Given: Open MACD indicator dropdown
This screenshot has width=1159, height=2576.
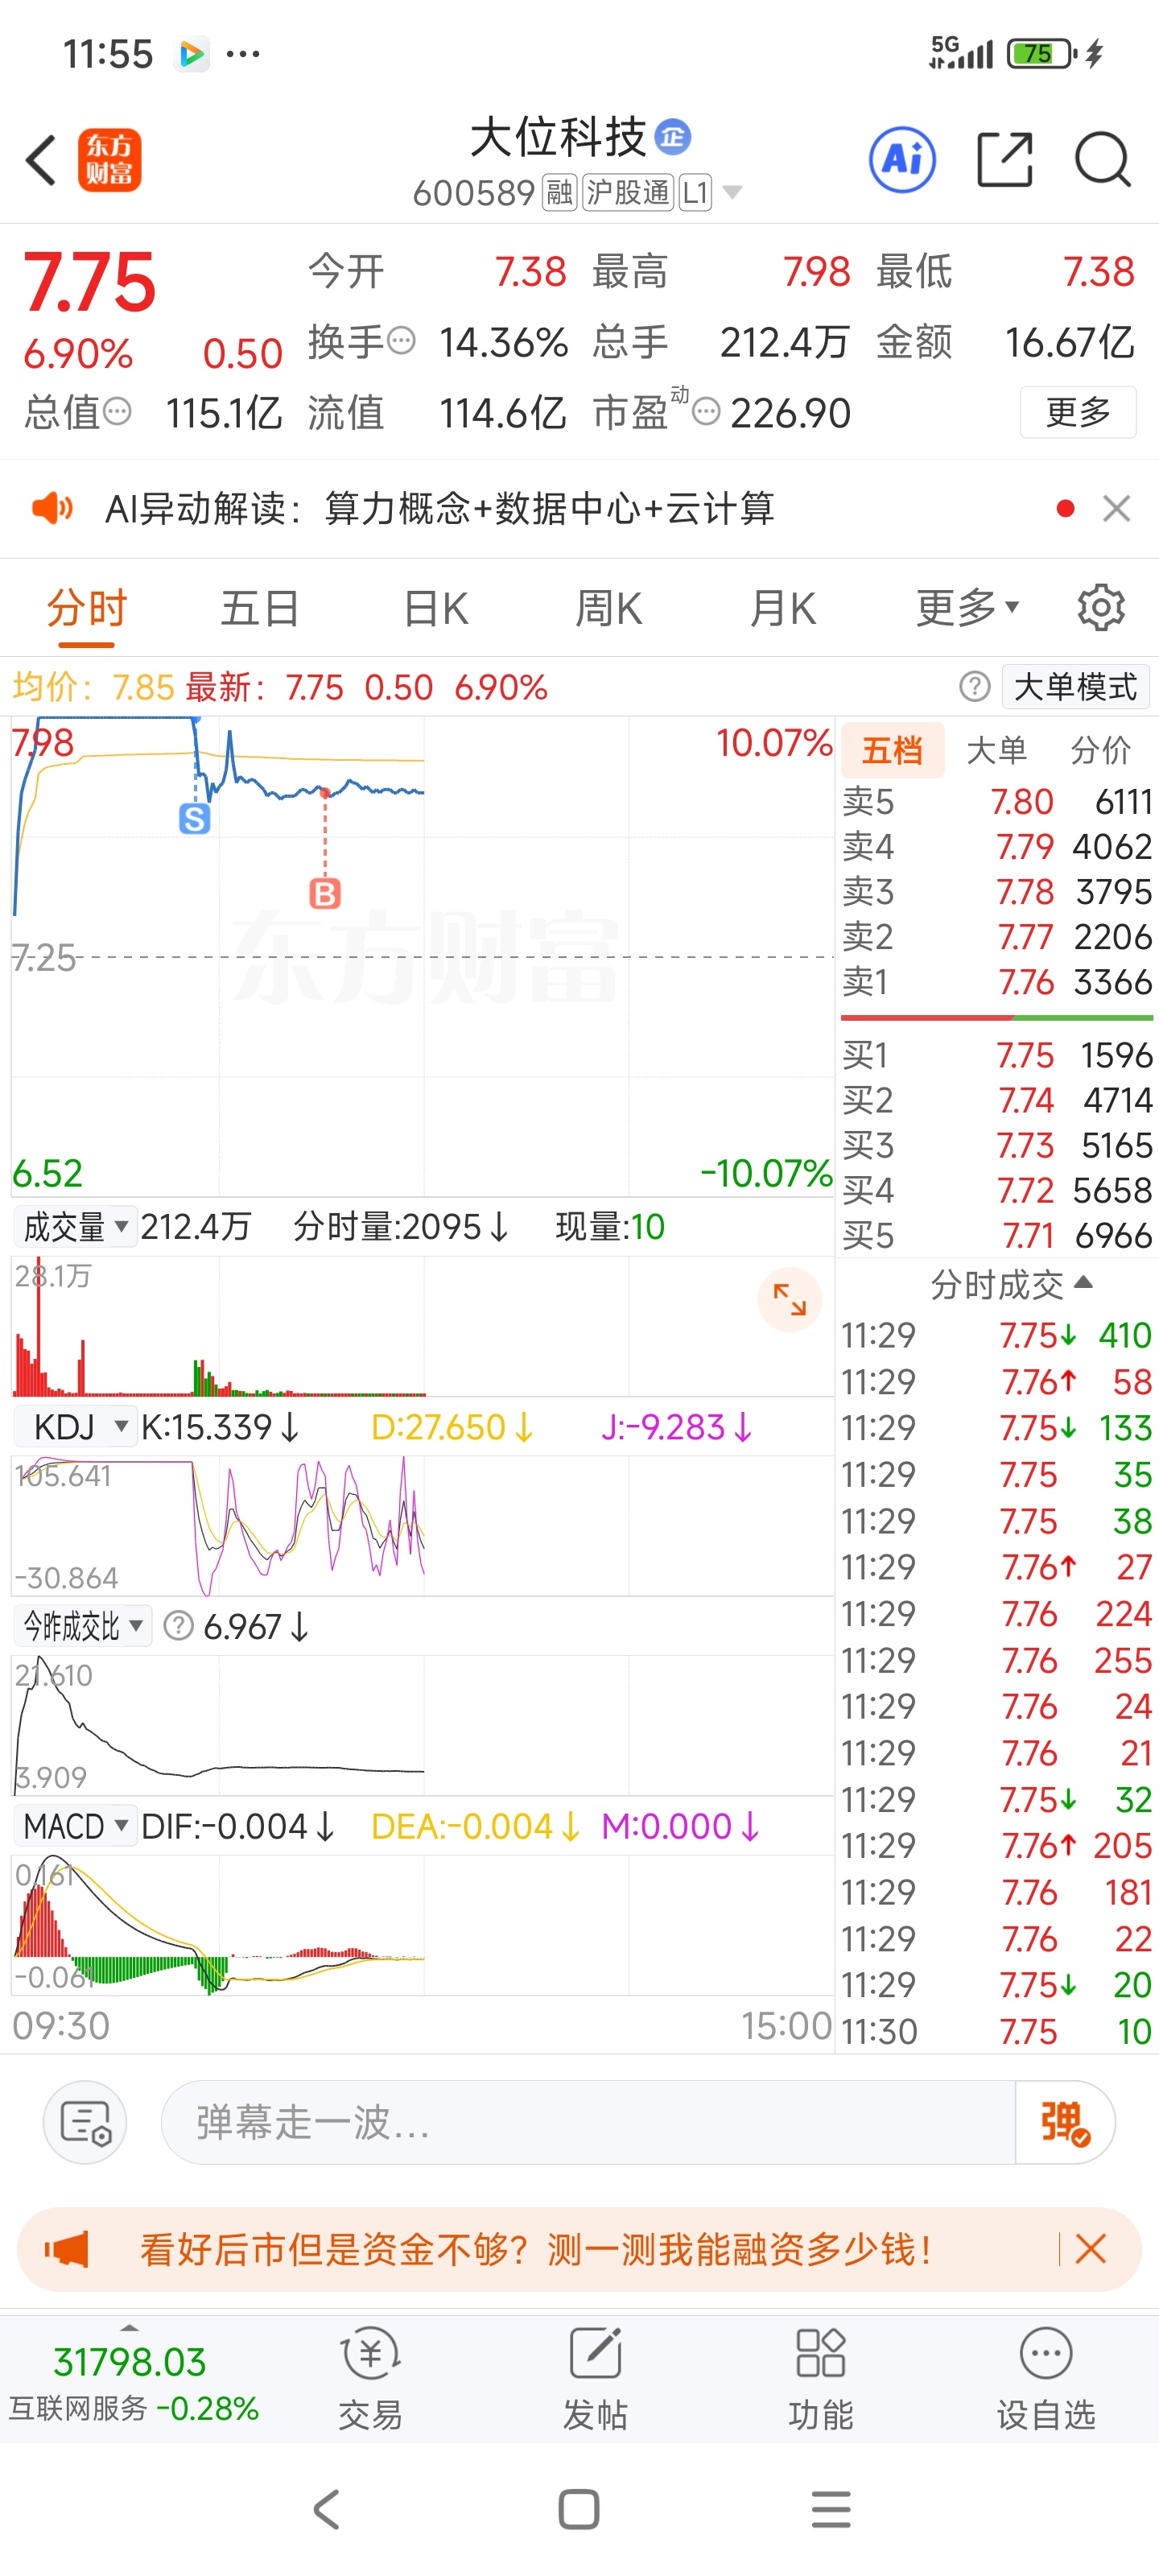Looking at the screenshot, I should 75,1826.
